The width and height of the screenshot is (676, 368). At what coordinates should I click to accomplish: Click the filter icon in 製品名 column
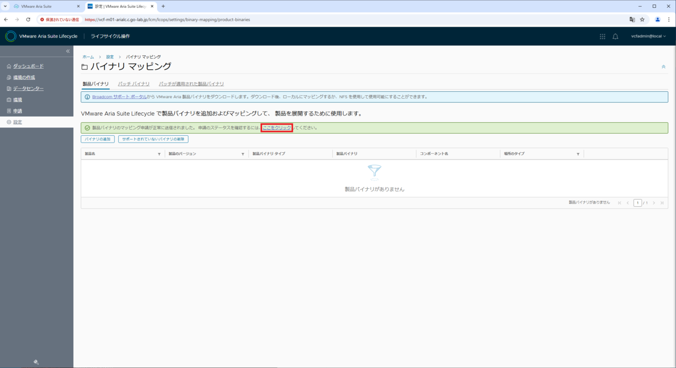coord(159,154)
